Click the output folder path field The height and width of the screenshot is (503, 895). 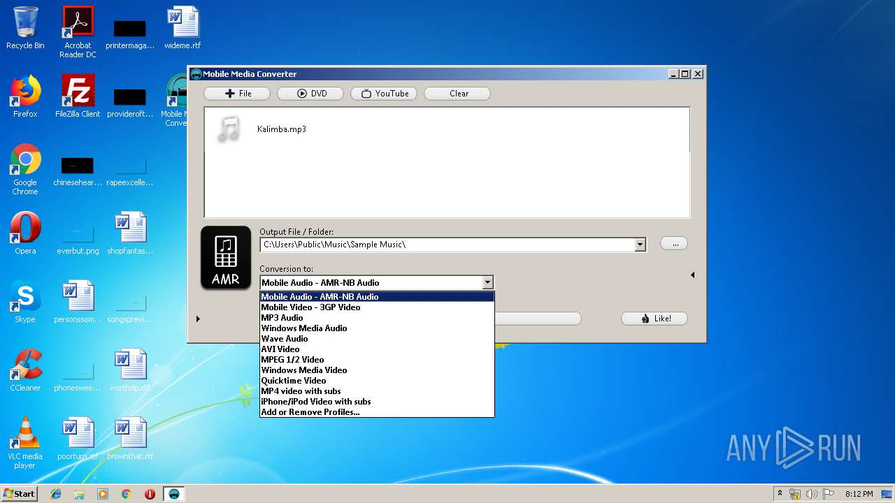click(447, 245)
